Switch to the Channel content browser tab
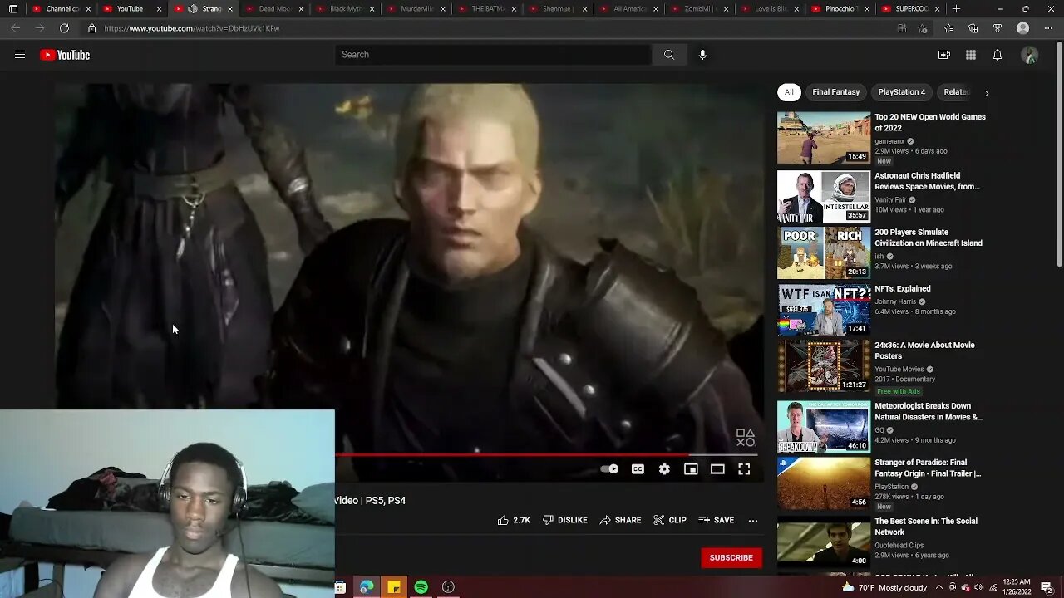This screenshot has width=1064, height=598. 60,9
